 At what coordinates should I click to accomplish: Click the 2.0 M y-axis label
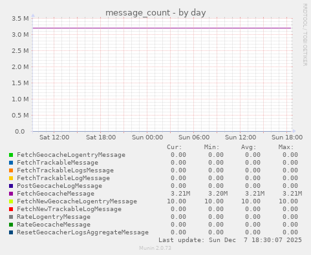pos(20,67)
